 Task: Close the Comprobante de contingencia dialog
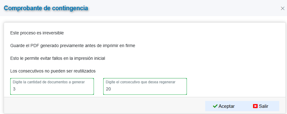(x=282, y=8)
